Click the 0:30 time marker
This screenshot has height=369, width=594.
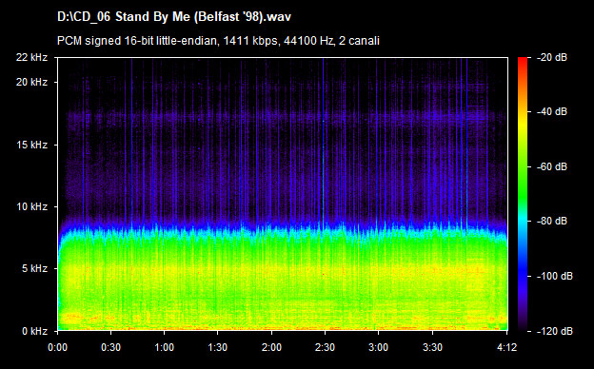(111, 347)
